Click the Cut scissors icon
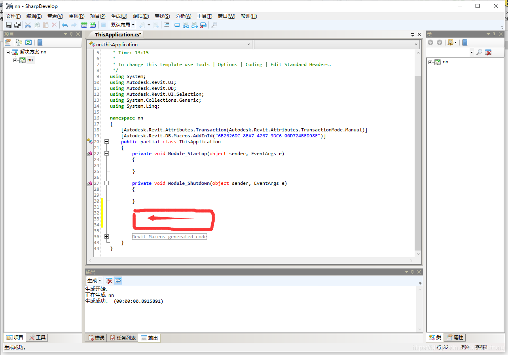Viewport: 508px width, 355px height. [x=28, y=25]
